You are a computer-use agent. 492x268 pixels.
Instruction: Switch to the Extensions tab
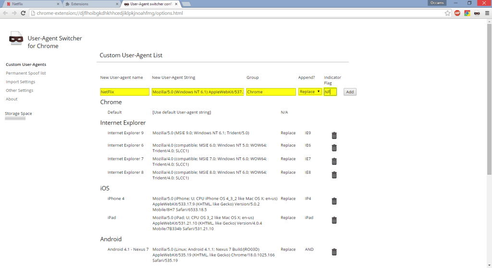click(x=91, y=4)
